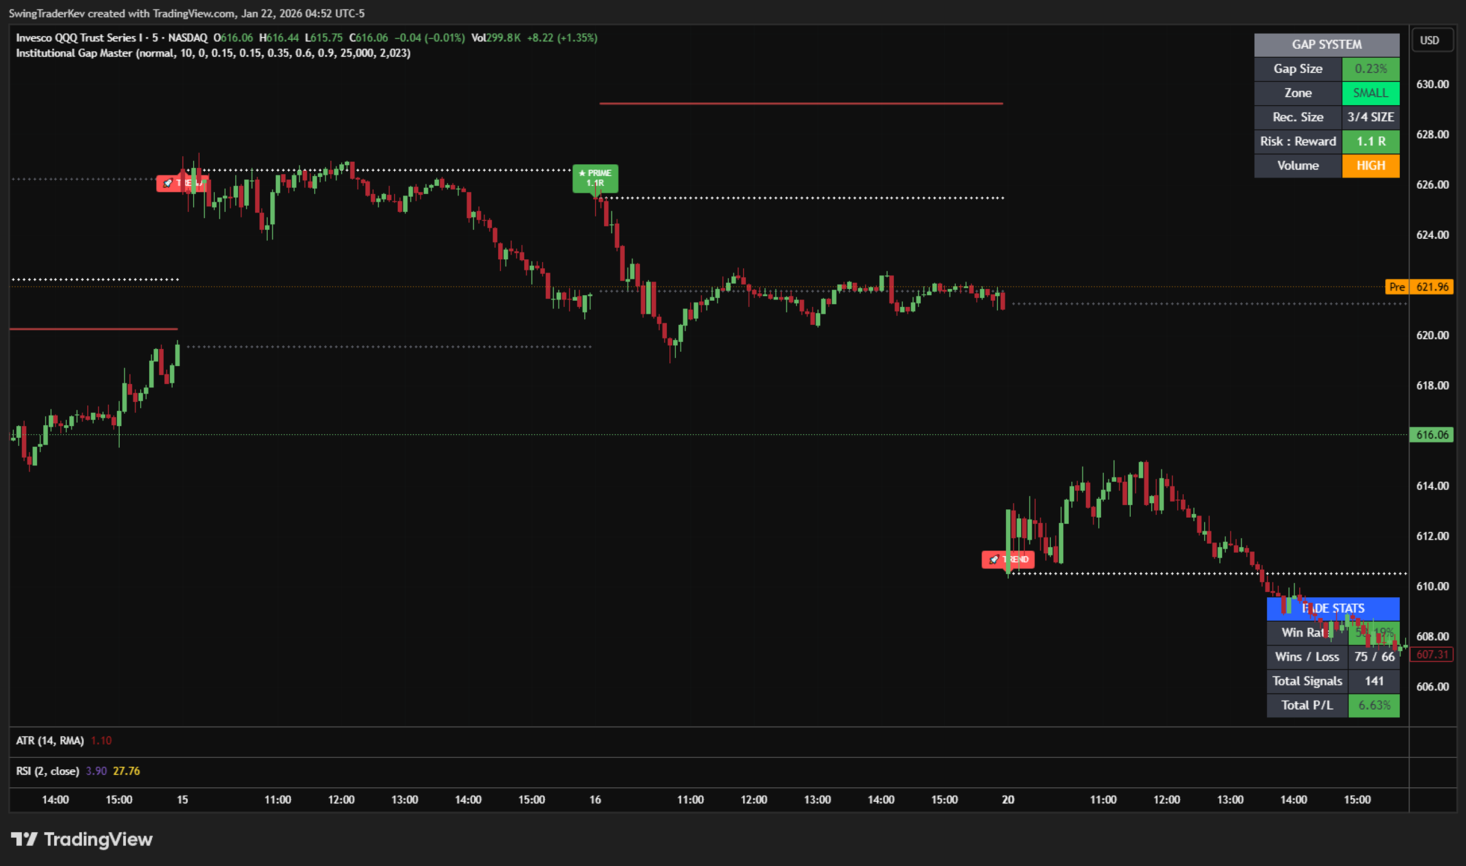Click the Wins / Loss value 75 / 66

[1374, 657]
